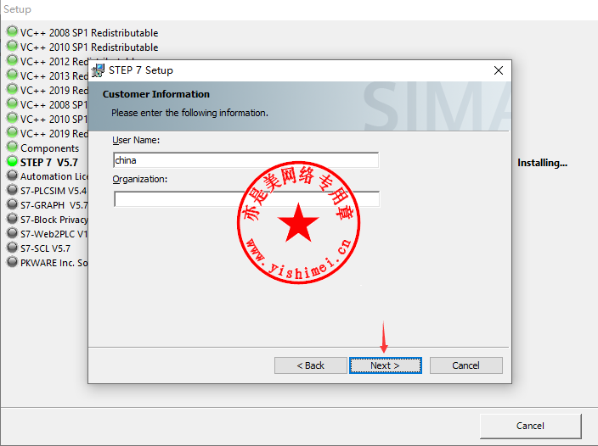
Task: Click gray status icon for S7-Web2PLC
Action: 12,233
